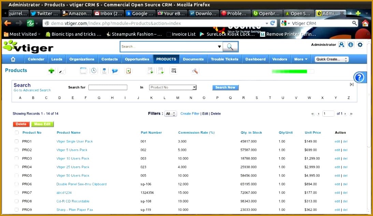Open the Leads tab
Screen dimensions: 373x216
(x=57, y=59)
